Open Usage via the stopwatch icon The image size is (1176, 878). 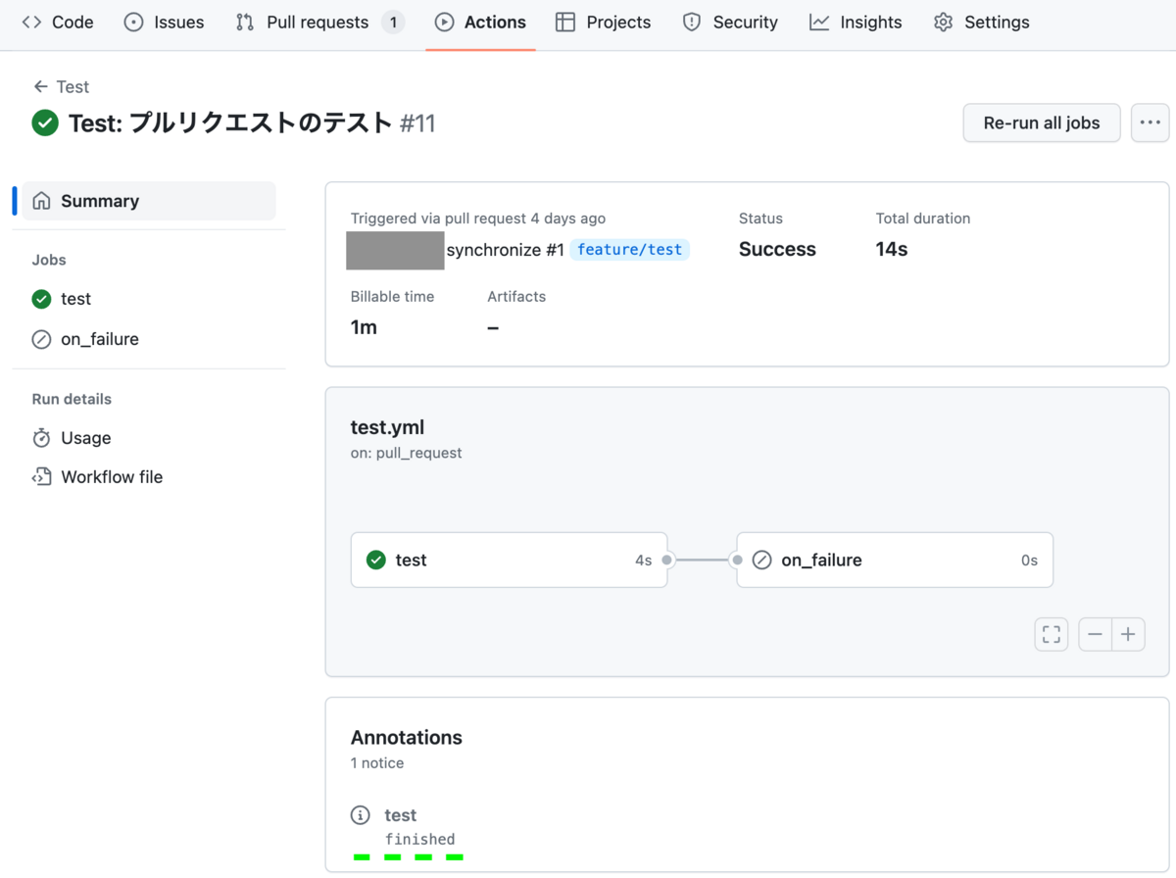point(39,438)
